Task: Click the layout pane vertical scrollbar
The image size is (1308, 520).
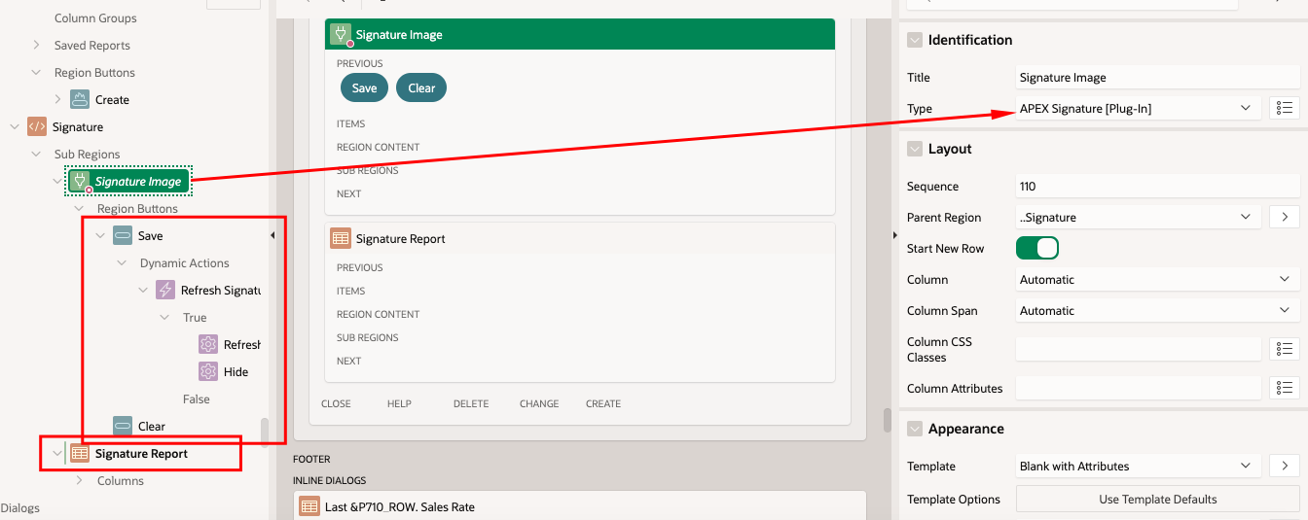Action: coord(887,420)
